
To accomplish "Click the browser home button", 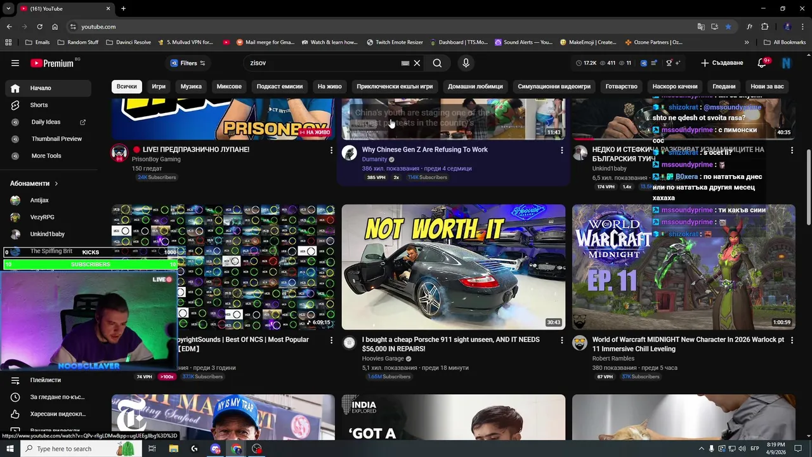I will point(55,27).
